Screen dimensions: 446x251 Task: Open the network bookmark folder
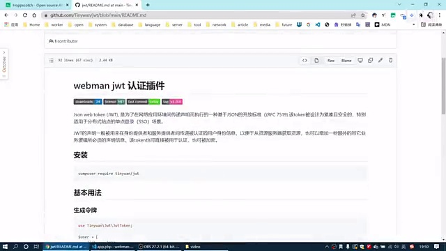click(216, 25)
